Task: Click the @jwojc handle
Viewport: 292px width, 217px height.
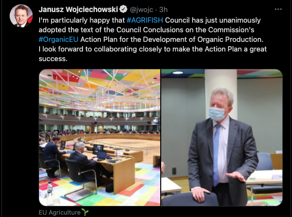Action: [141, 10]
